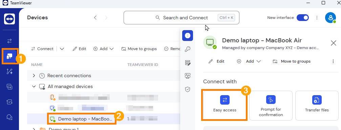Close the device details panel

pos(334,43)
